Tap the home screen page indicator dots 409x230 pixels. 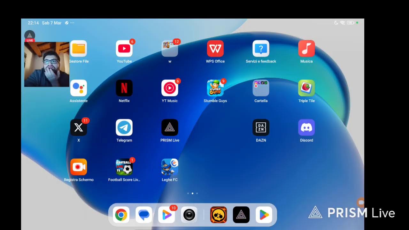click(x=192, y=193)
